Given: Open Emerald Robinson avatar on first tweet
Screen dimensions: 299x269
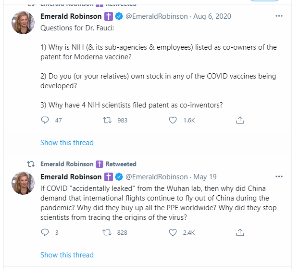Looking at the screenshot, I should (x=23, y=22).
